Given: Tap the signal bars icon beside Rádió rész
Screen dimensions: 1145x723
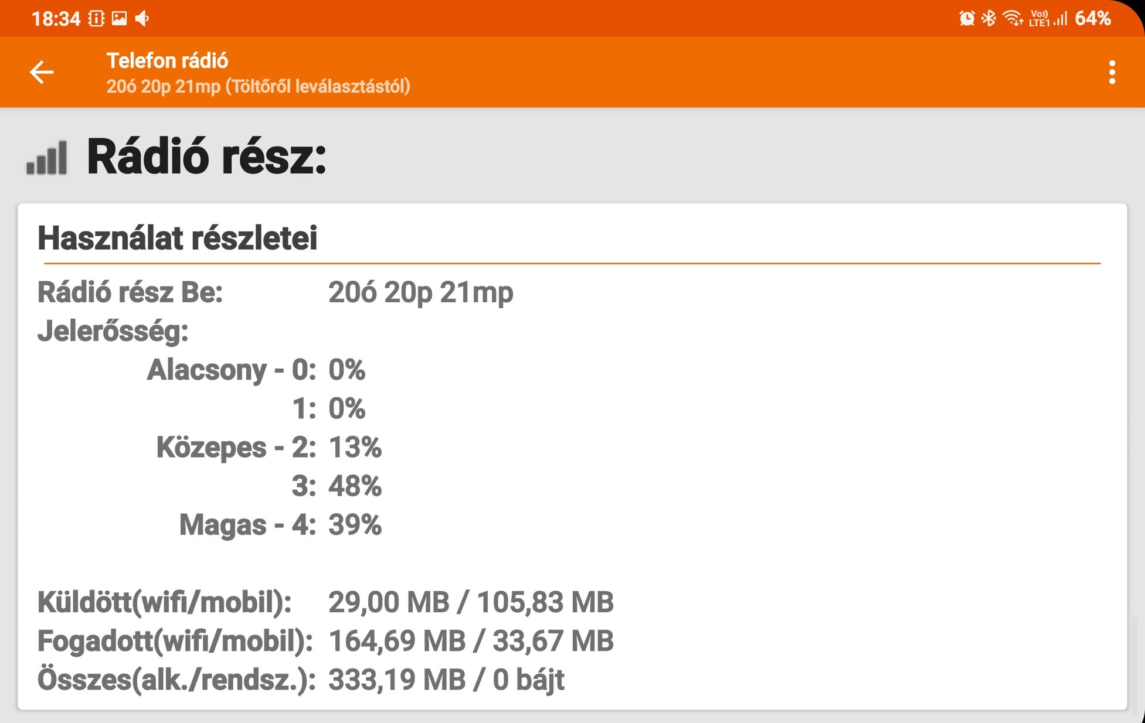Looking at the screenshot, I should point(47,158).
